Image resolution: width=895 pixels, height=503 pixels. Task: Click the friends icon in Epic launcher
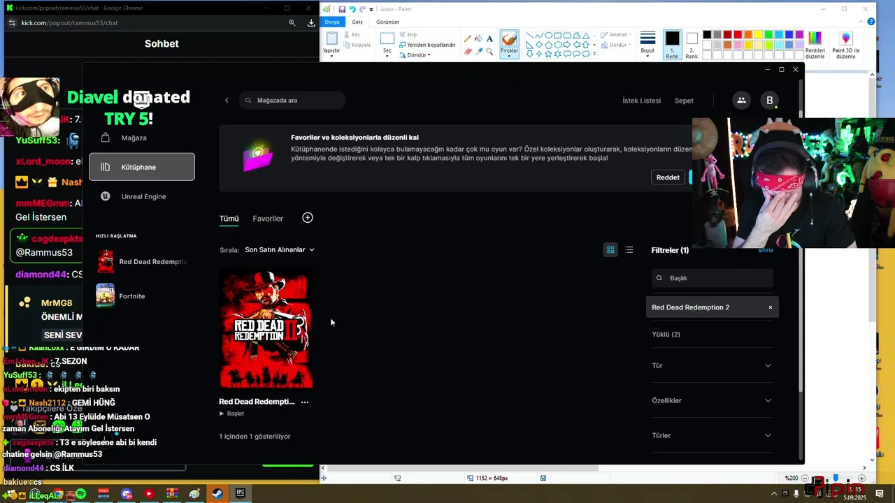pyautogui.click(x=741, y=100)
